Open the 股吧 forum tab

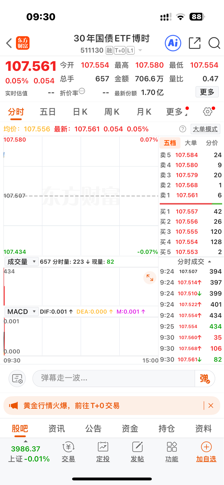(20, 428)
